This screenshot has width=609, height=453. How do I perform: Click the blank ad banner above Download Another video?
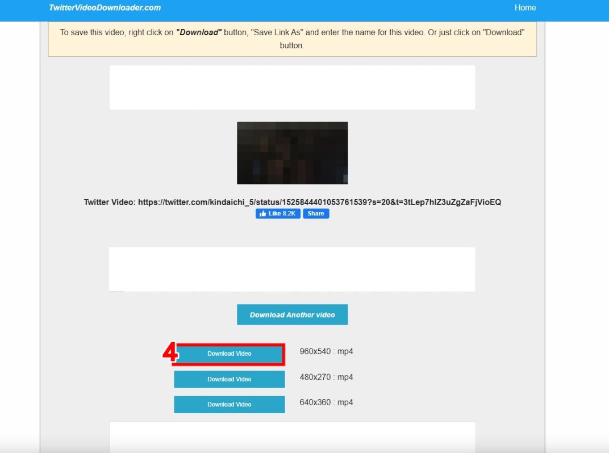pos(292,269)
